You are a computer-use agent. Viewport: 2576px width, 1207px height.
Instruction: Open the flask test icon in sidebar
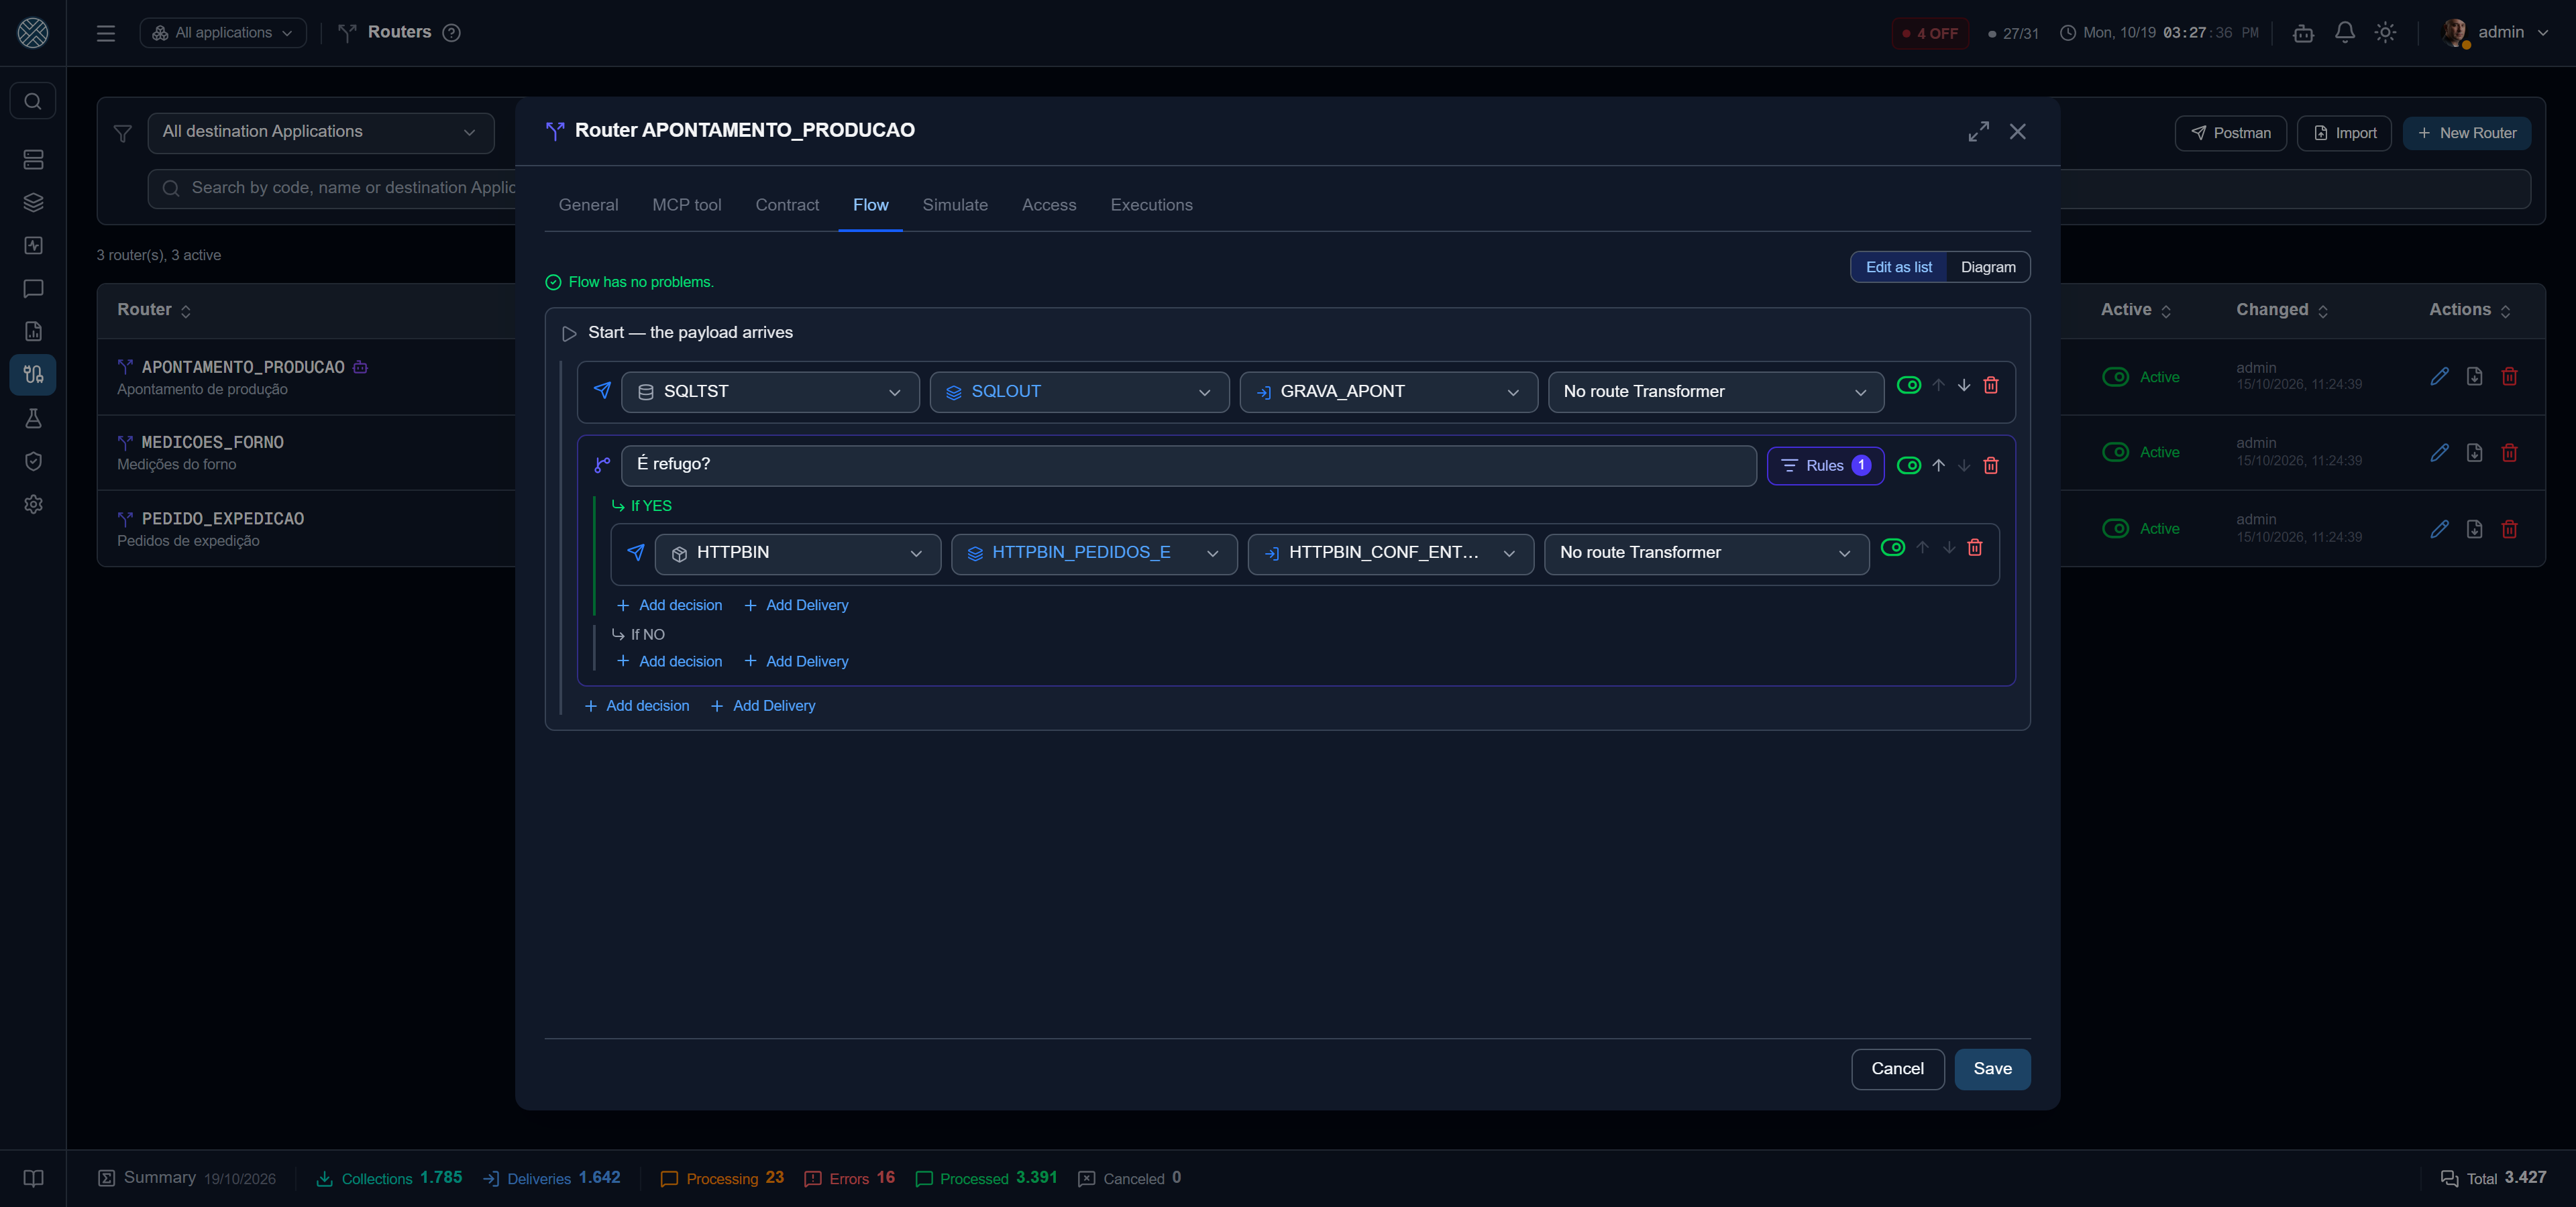(x=33, y=418)
